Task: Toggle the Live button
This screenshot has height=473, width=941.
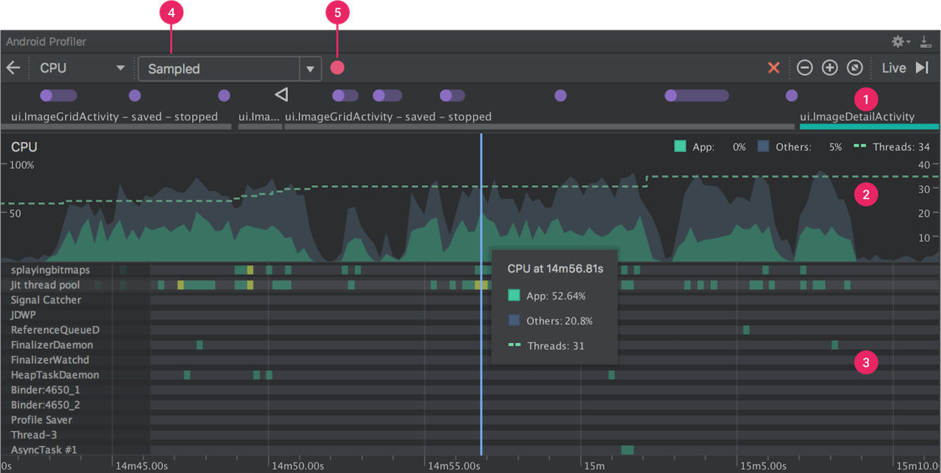Action: pyautogui.click(x=893, y=68)
